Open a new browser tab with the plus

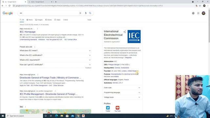[x=56, y=2]
